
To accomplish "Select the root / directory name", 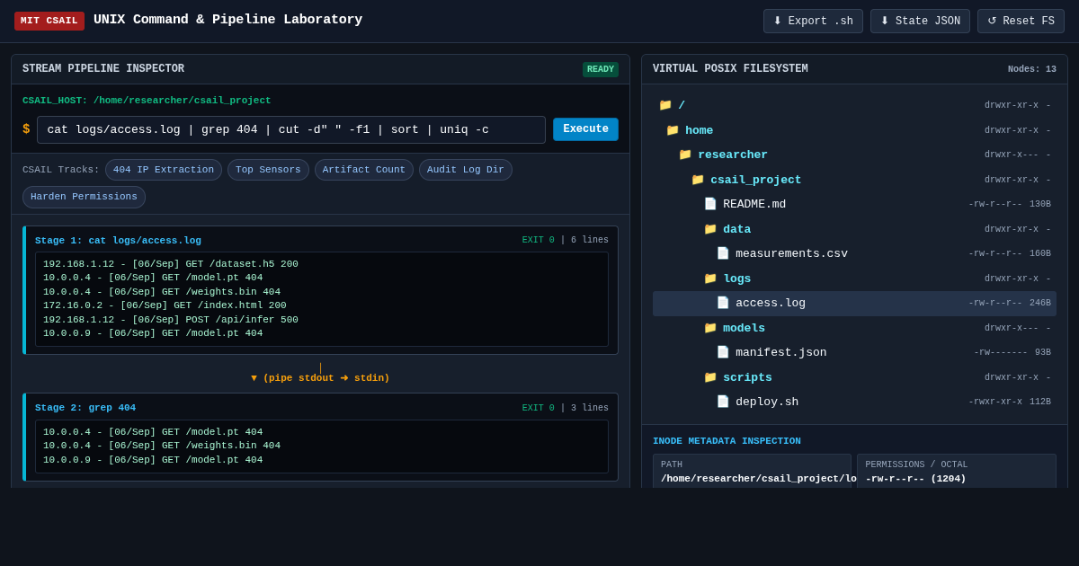I will pyautogui.click(x=682, y=105).
